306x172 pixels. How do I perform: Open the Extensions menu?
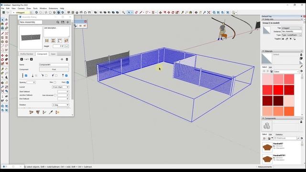pyautogui.click(x=53, y=9)
